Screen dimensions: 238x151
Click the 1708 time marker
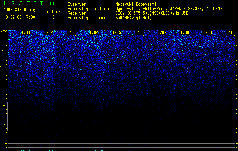coord(185,32)
